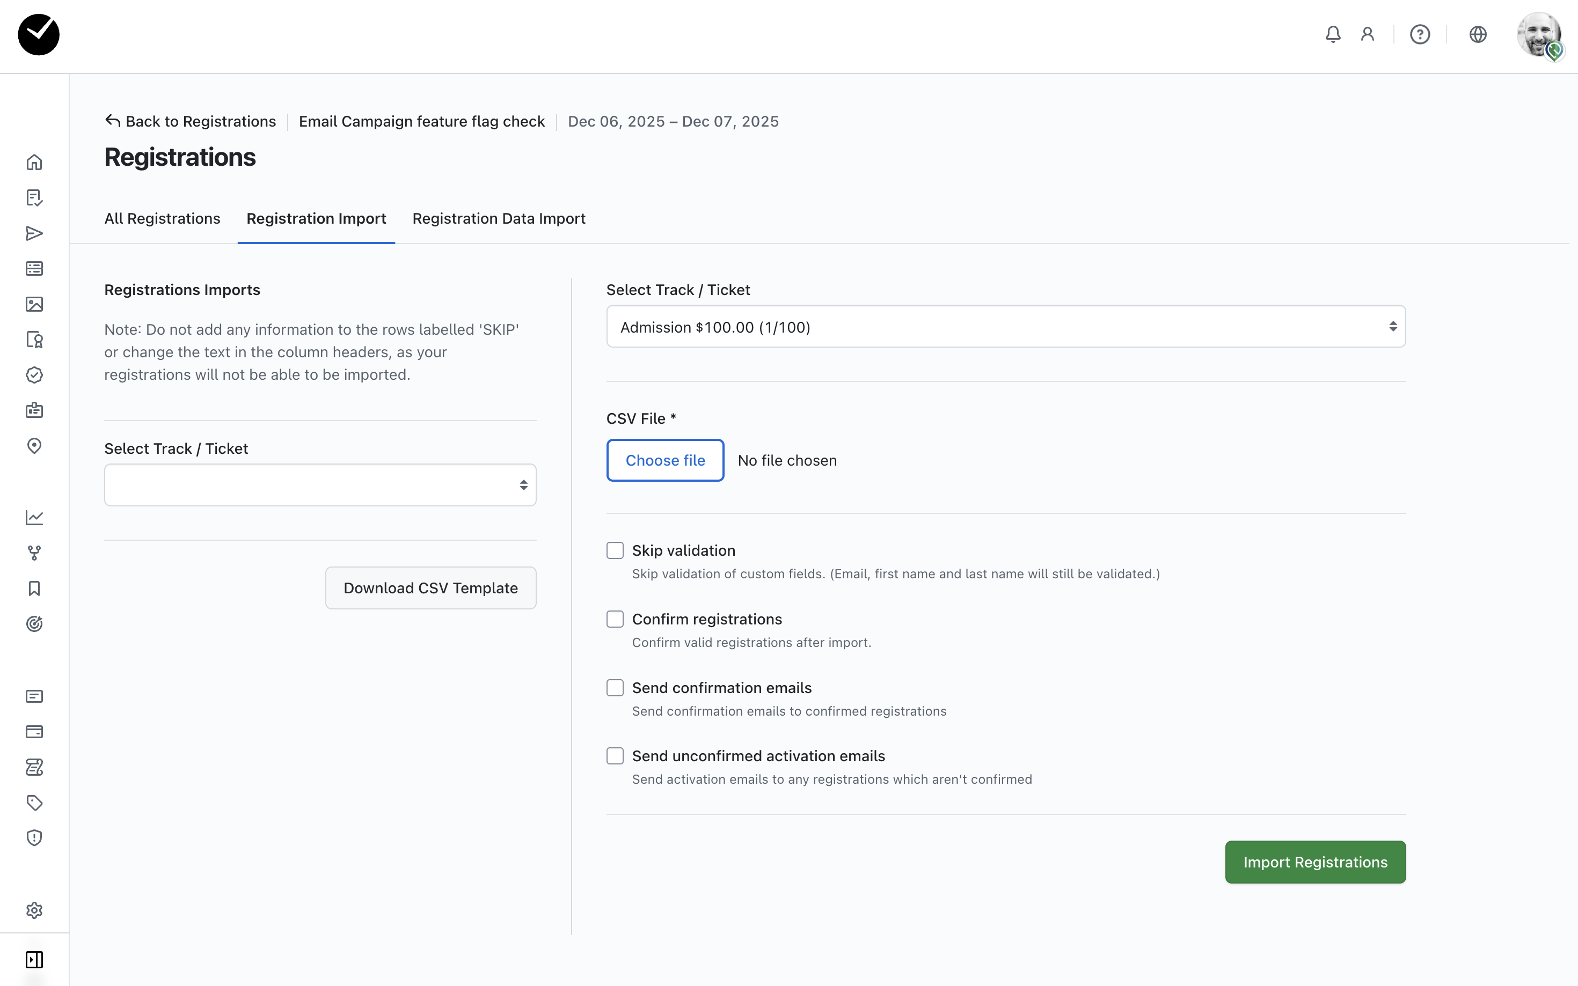The height and width of the screenshot is (986, 1578).
Task: Open the settings gear in sidebar
Action: pyautogui.click(x=34, y=910)
